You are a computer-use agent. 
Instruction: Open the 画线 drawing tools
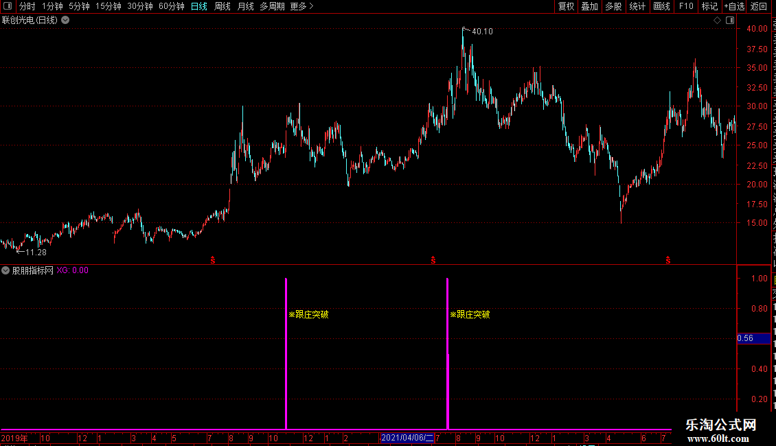click(662, 6)
